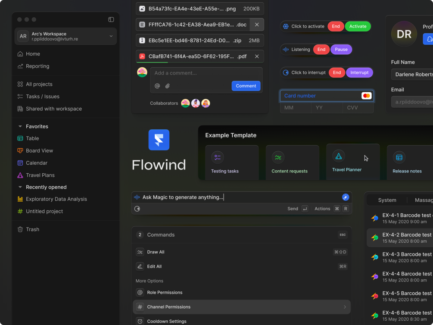
Task: Select the Edit All command
Action: tap(241, 266)
